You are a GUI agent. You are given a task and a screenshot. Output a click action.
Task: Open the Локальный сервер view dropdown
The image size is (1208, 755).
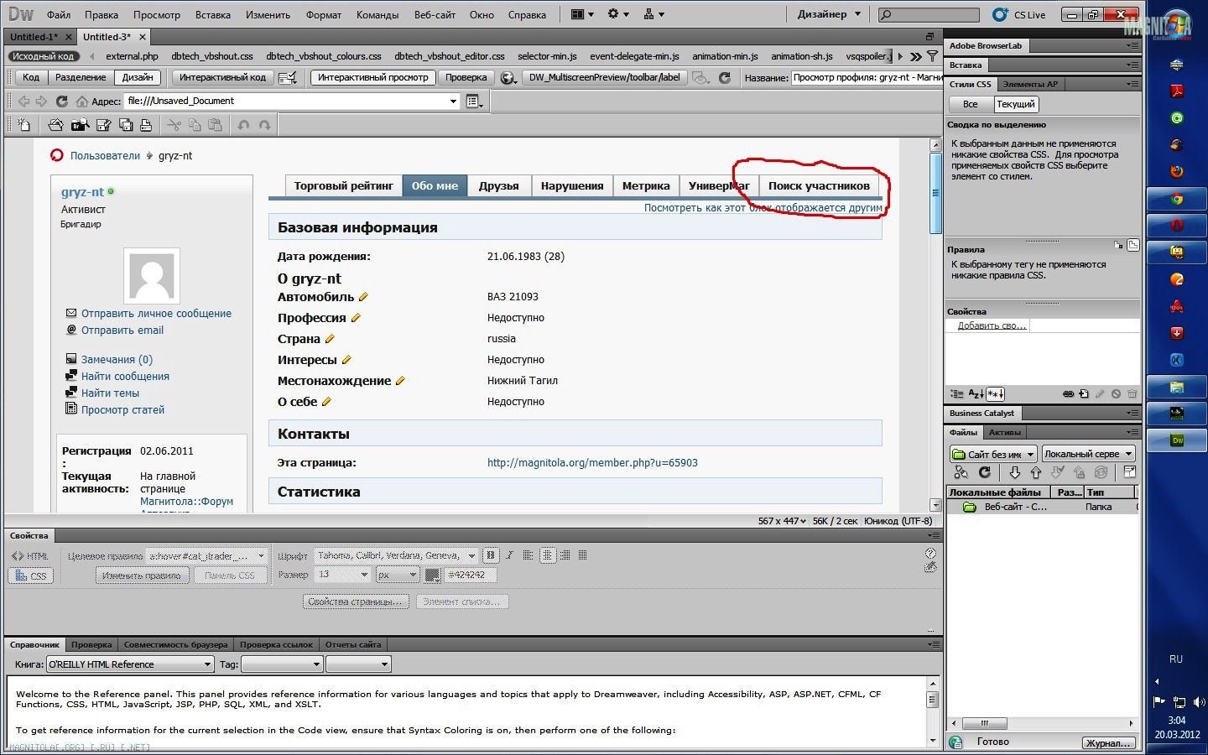1089,454
